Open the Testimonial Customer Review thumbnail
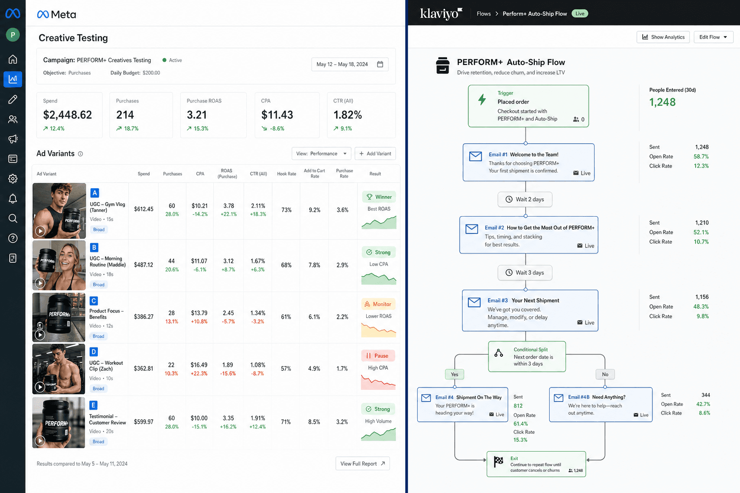This screenshot has height=493, width=740. [x=59, y=423]
